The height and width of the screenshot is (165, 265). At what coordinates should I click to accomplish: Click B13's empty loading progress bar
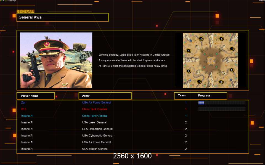click(x=222, y=109)
